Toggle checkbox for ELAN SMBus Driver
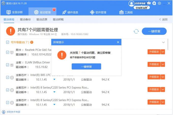Viewport: 173px width, 115px height. pyautogui.click(x=7, y=65)
